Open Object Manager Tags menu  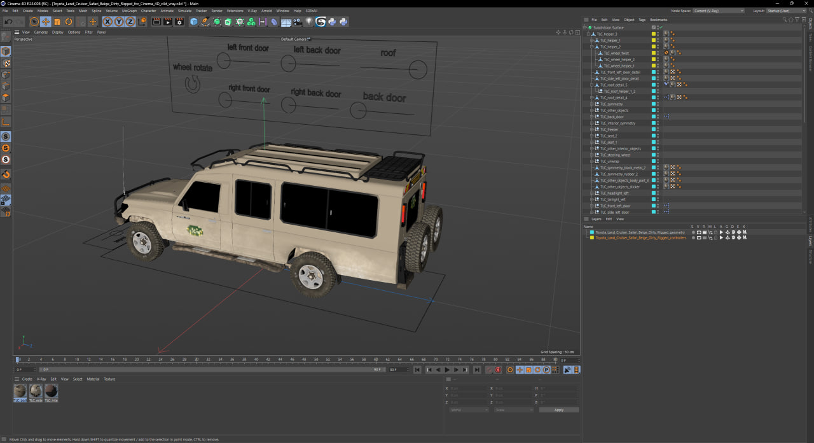point(642,20)
